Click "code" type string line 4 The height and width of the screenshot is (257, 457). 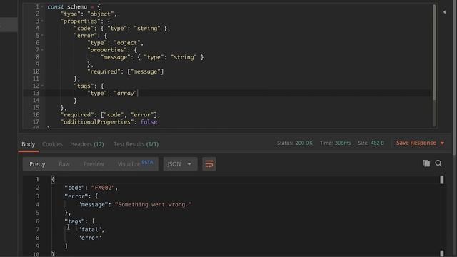tap(122, 29)
